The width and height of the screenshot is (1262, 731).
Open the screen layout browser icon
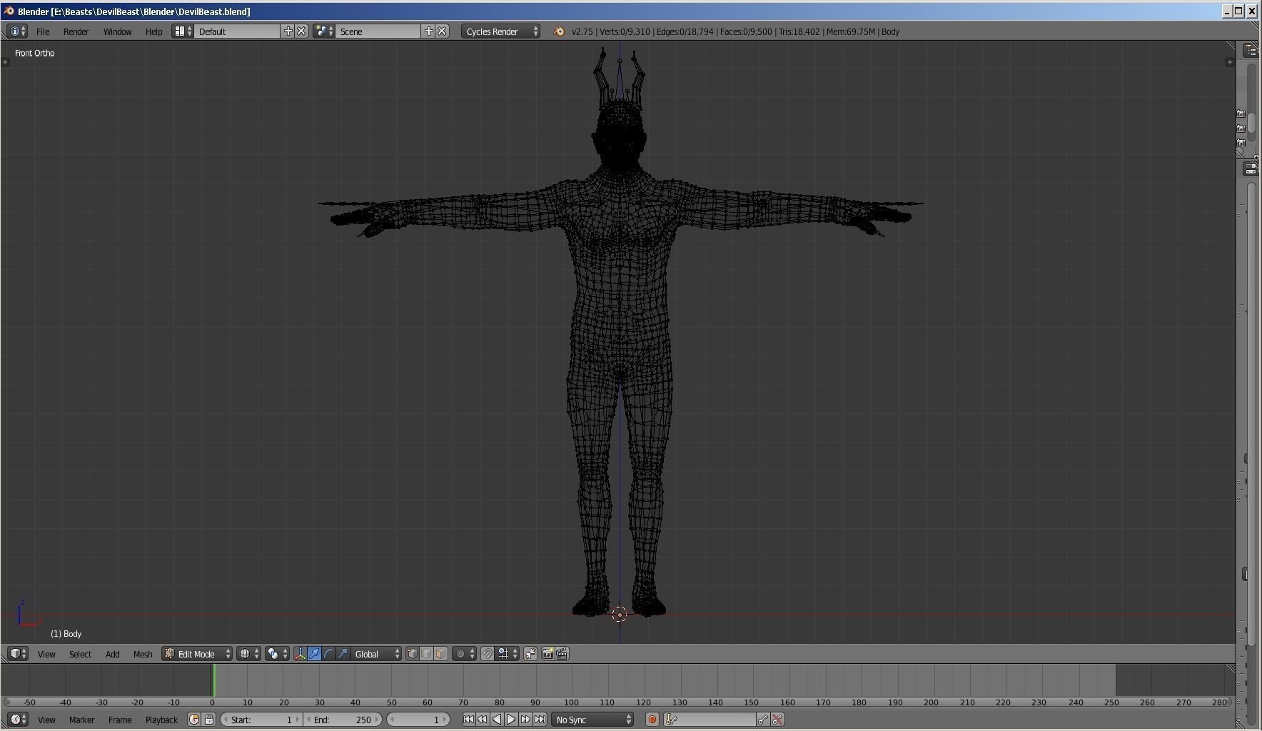click(x=183, y=31)
